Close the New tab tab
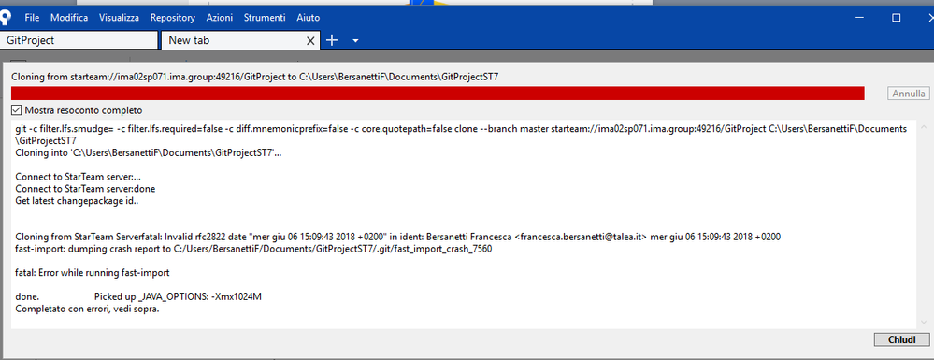 tap(310, 41)
